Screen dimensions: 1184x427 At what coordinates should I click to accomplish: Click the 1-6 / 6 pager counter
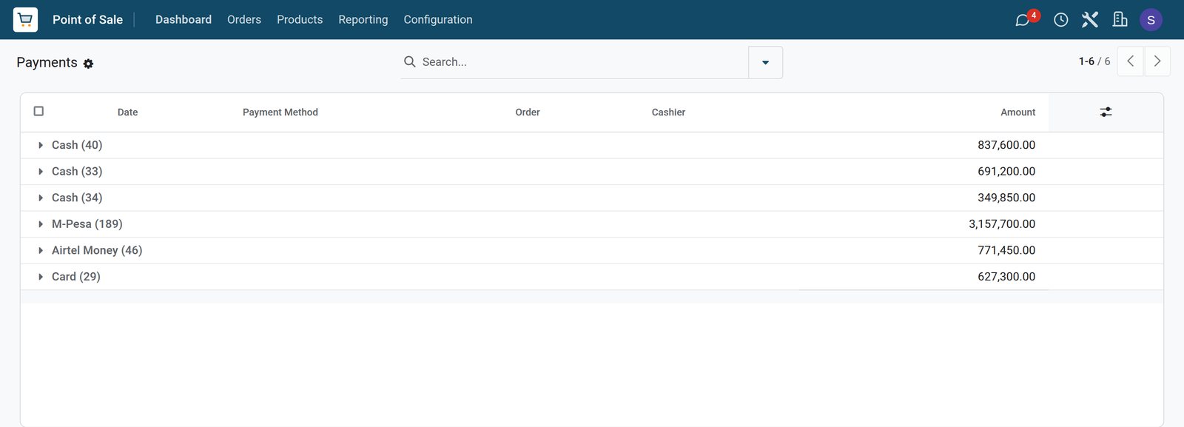tap(1094, 61)
